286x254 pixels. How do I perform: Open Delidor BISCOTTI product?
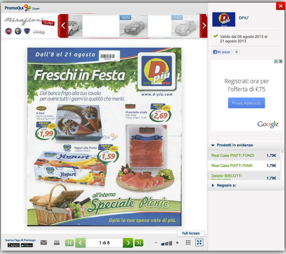(227, 177)
